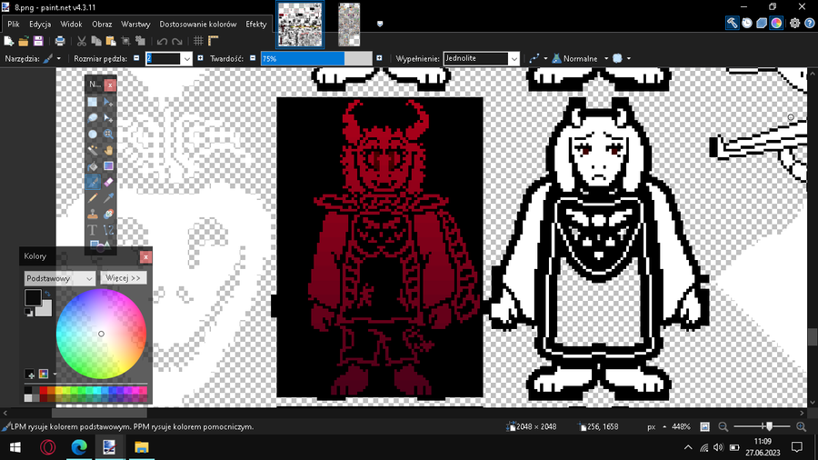Select the Move Selected Pixels tool

[108, 102]
